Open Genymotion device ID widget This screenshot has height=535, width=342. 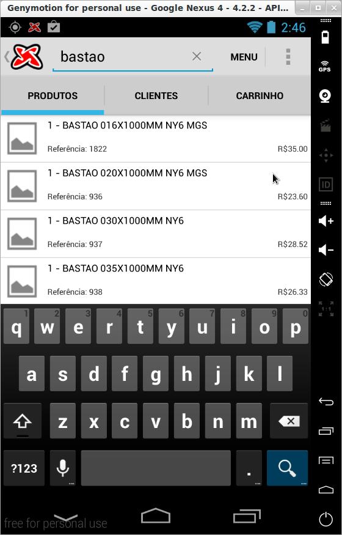point(326,185)
